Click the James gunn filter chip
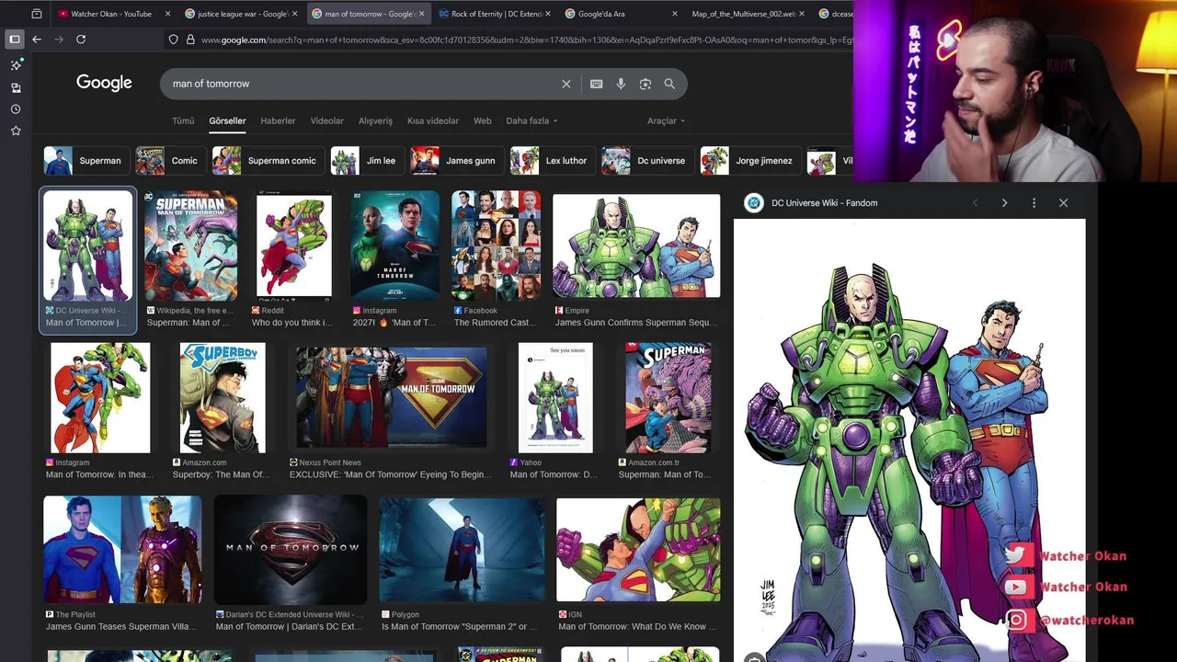1177x662 pixels. point(456,161)
